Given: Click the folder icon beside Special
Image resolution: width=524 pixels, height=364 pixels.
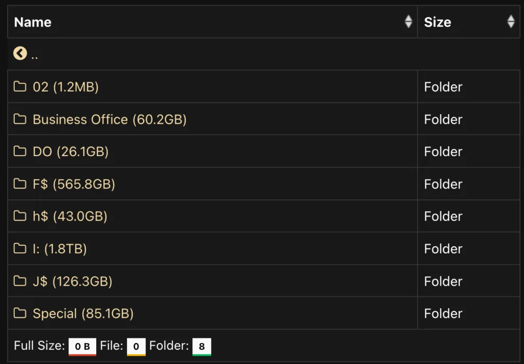Looking at the screenshot, I should pos(20,313).
